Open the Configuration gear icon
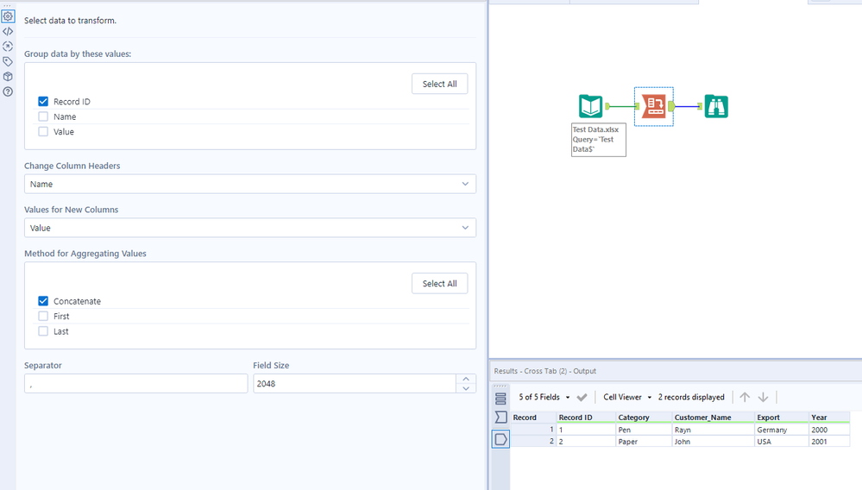The image size is (862, 490). point(8,16)
